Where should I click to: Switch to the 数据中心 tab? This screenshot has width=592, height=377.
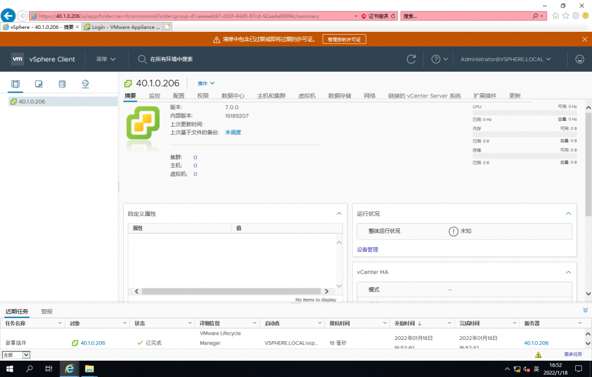tap(232, 95)
